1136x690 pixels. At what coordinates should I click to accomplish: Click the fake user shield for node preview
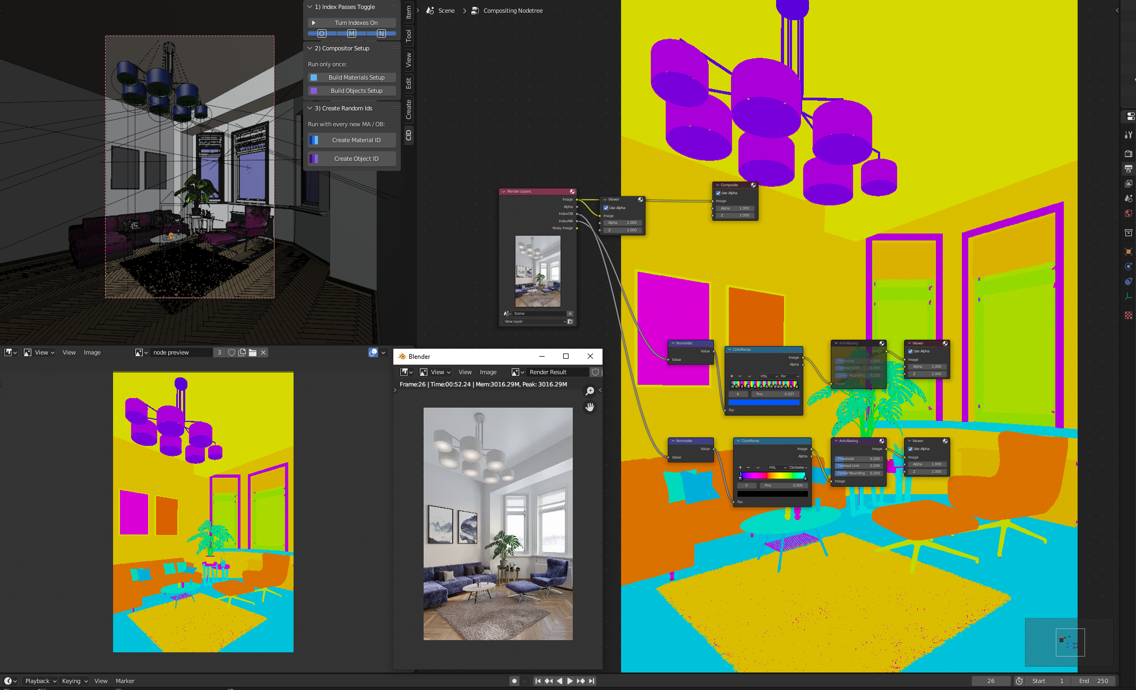[x=231, y=352]
